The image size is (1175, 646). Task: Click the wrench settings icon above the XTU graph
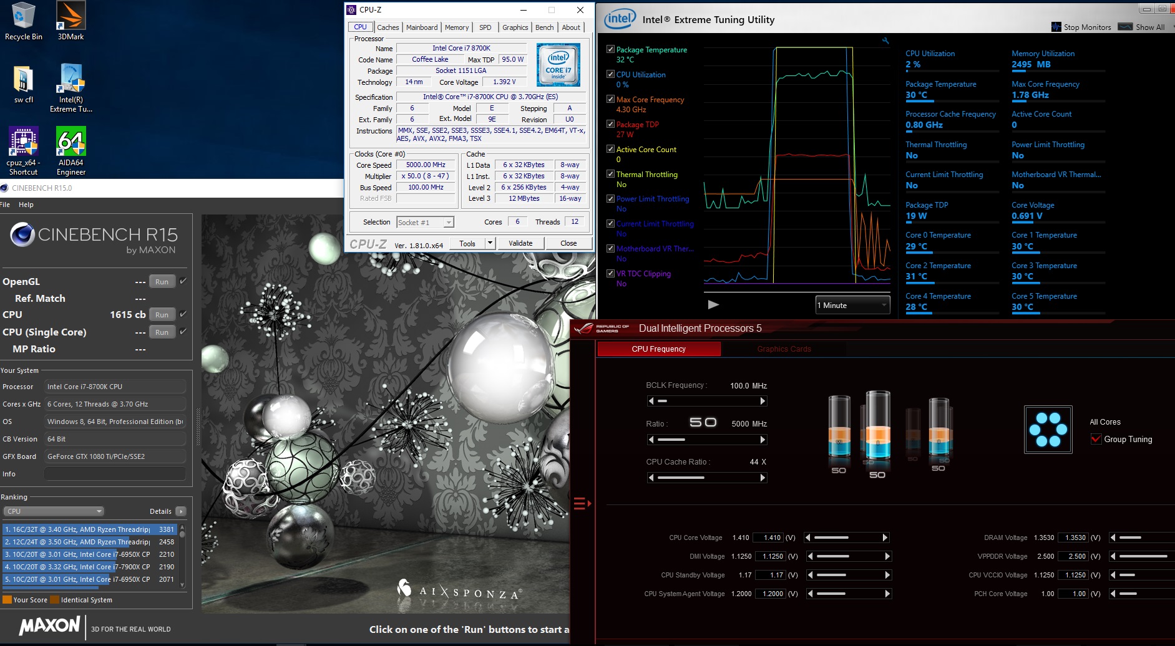point(885,41)
